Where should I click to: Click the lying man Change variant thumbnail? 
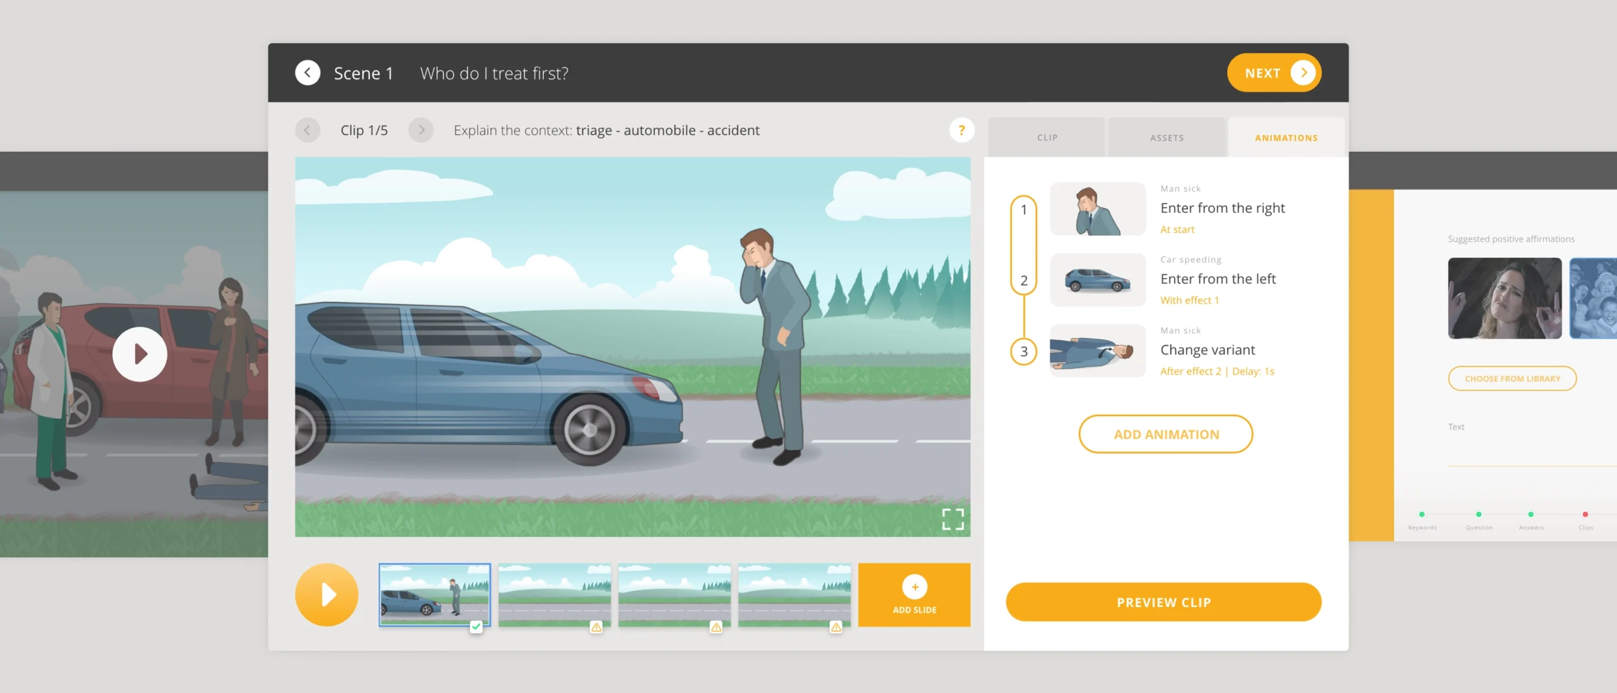tap(1098, 351)
